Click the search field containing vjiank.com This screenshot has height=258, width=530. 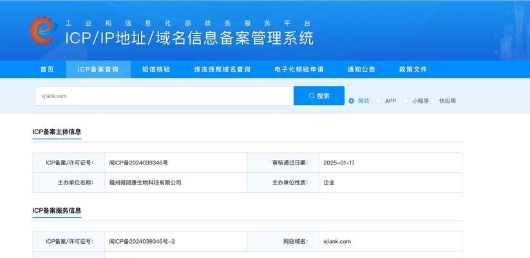tap(164, 96)
